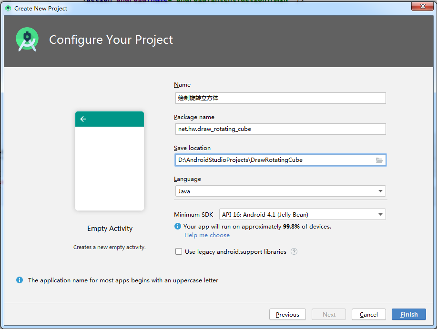
Task: Click the Cancel button
Action: [x=368, y=314]
